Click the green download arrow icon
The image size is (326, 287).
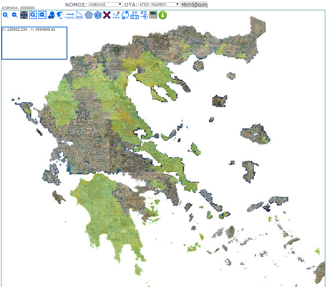(x=163, y=15)
